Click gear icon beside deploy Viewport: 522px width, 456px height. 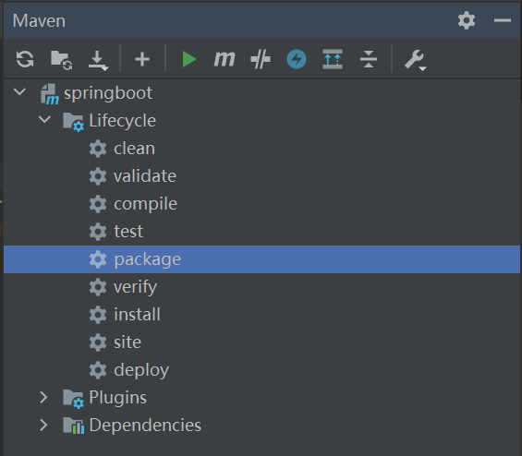coord(98,370)
